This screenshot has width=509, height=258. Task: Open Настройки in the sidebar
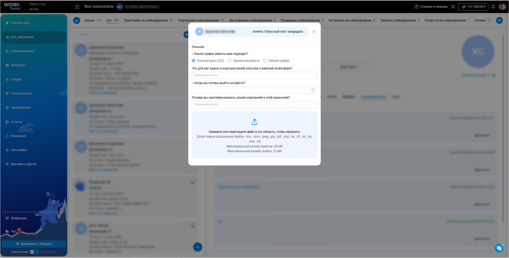pyautogui.click(x=34, y=150)
